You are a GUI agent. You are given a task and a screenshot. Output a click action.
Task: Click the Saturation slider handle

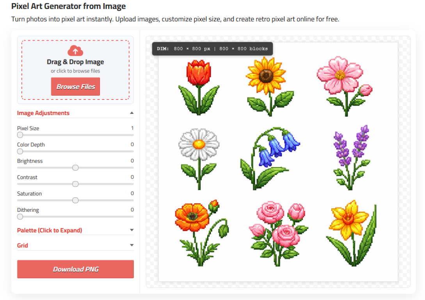(x=75, y=201)
